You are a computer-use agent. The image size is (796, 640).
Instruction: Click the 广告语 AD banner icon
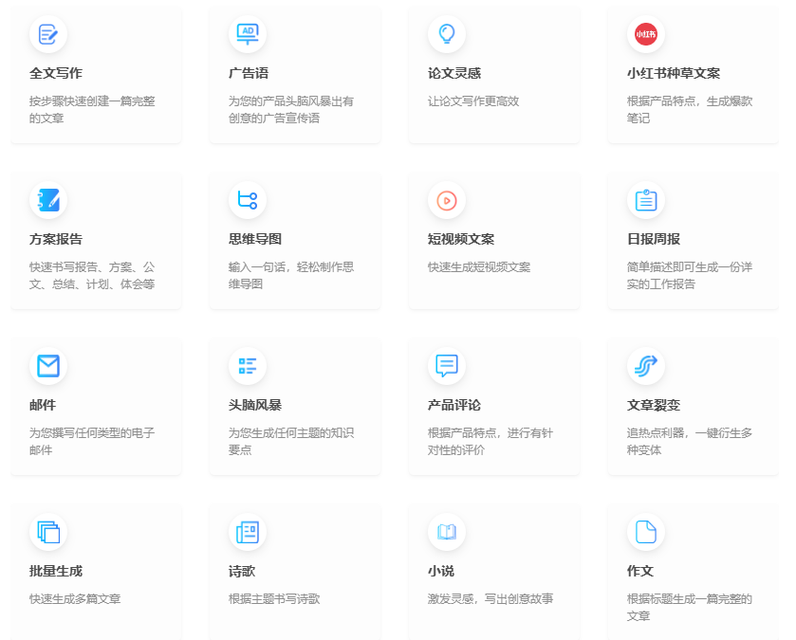pos(249,34)
